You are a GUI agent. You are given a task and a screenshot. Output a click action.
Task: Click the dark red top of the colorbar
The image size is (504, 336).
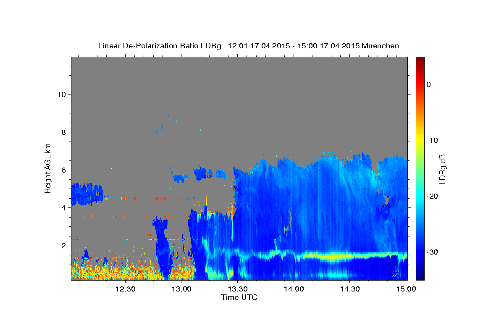coord(420,60)
